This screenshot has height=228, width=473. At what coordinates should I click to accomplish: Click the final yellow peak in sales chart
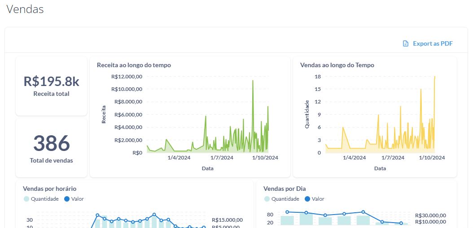[435, 77]
